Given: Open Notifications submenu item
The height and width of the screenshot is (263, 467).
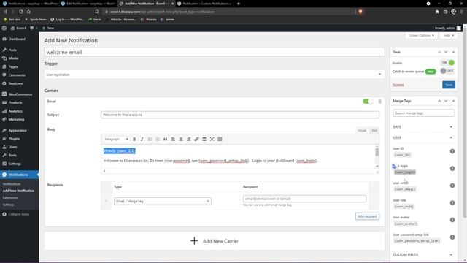Looking at the screenshot, I should click(12, 184).
